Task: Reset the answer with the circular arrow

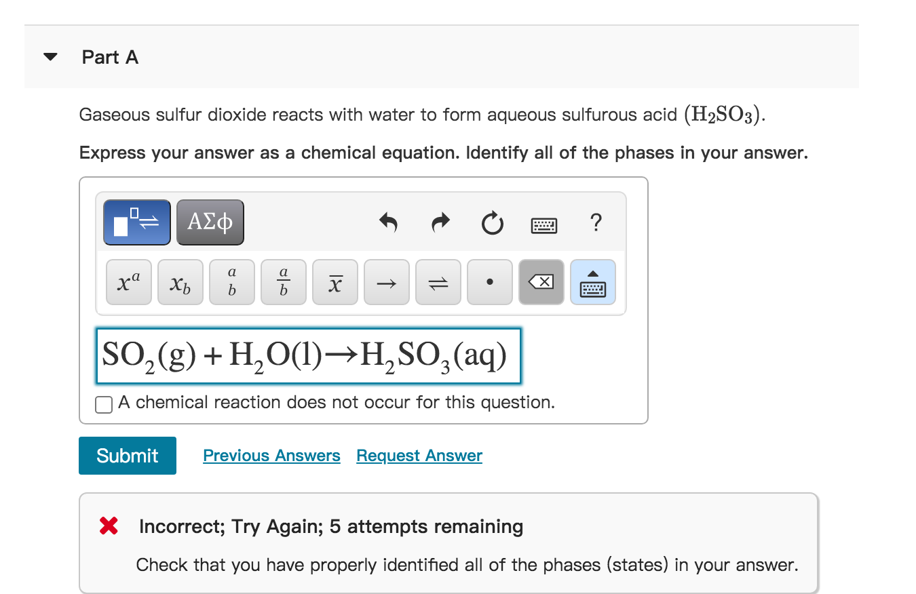Action: (x=491, y=222)
